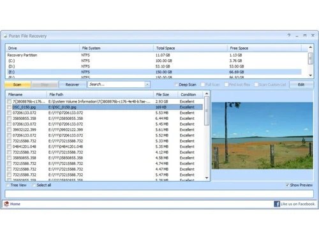The image size is (319, 239).
Task: Open help via the question mark icon
Action: pyautogui.click(x=289, y=35)
